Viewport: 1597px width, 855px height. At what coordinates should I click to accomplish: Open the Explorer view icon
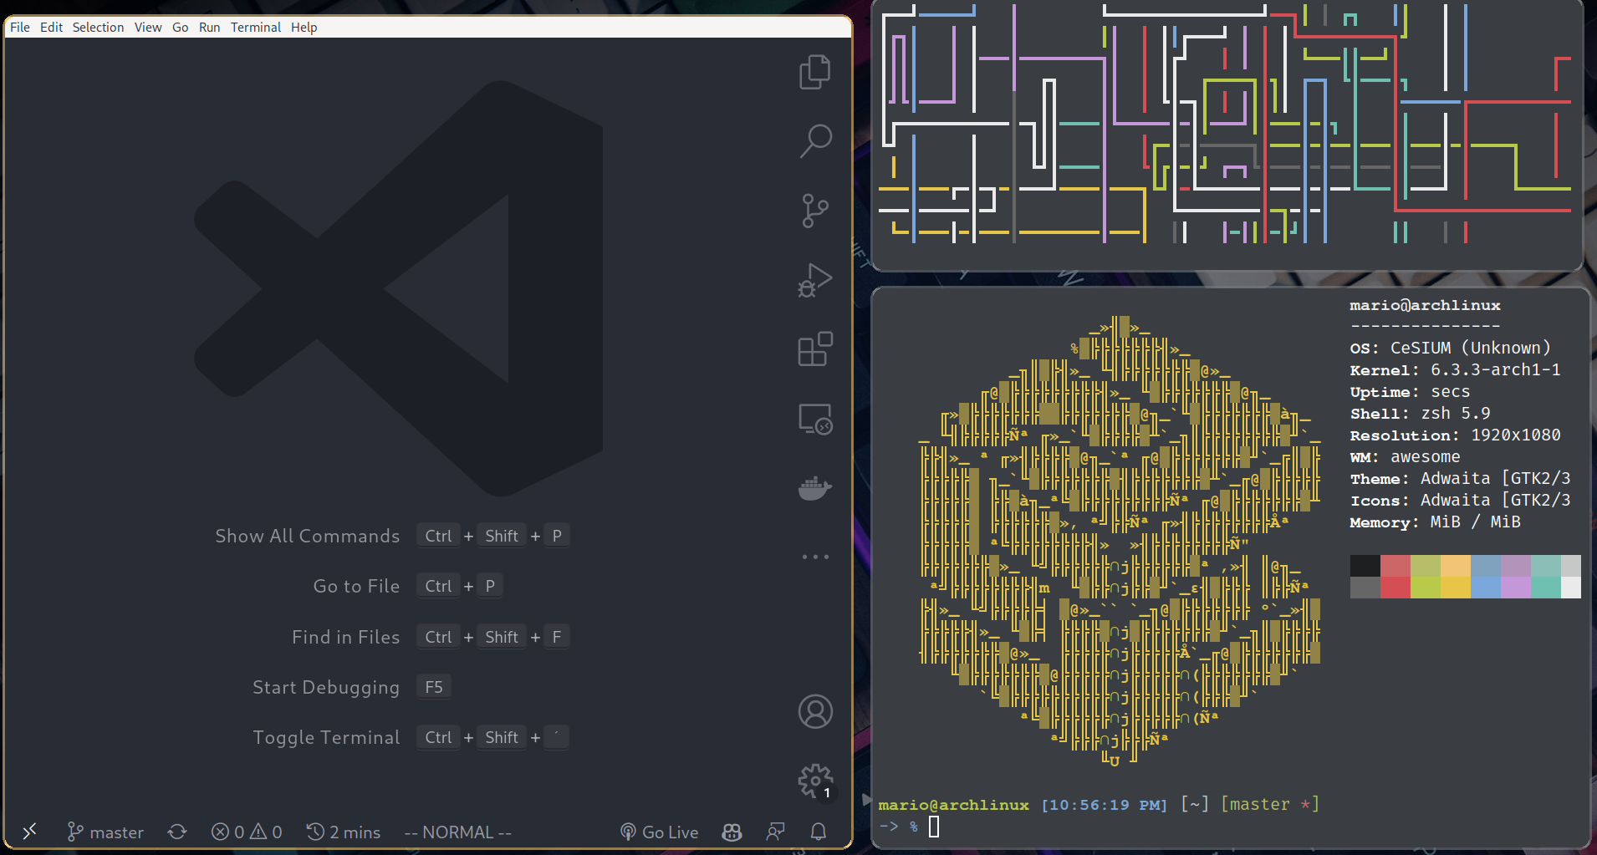(815, 72)
